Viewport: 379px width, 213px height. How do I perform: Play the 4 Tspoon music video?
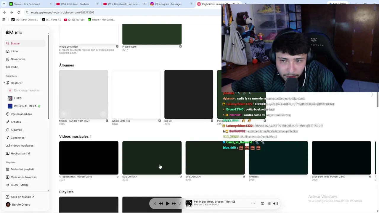pos(89,158)
